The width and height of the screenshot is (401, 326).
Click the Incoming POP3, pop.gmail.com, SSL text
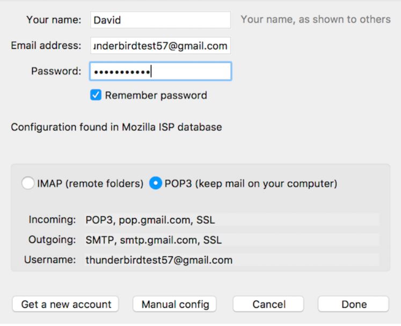tap(150, 220)
